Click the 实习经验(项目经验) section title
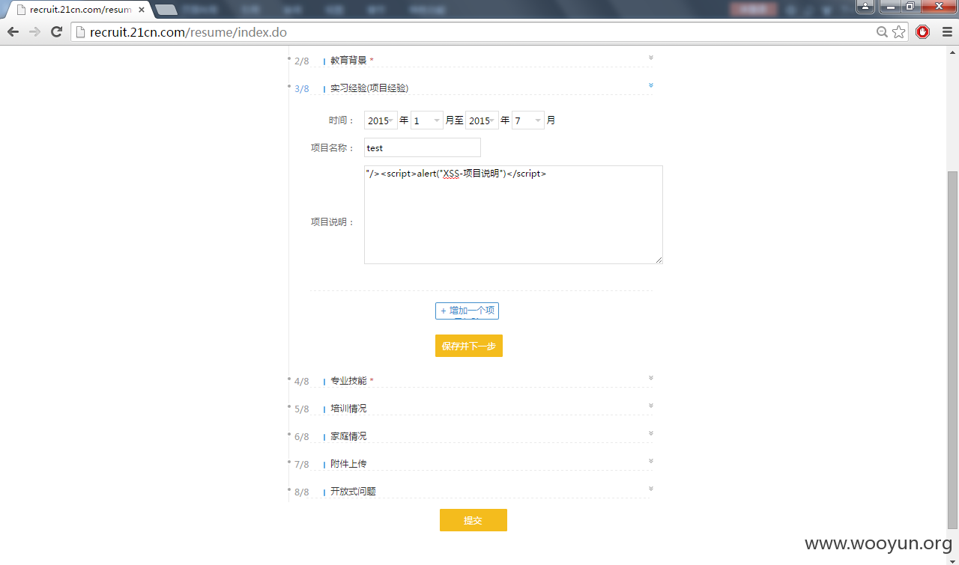959x565 pixels. 369,88
